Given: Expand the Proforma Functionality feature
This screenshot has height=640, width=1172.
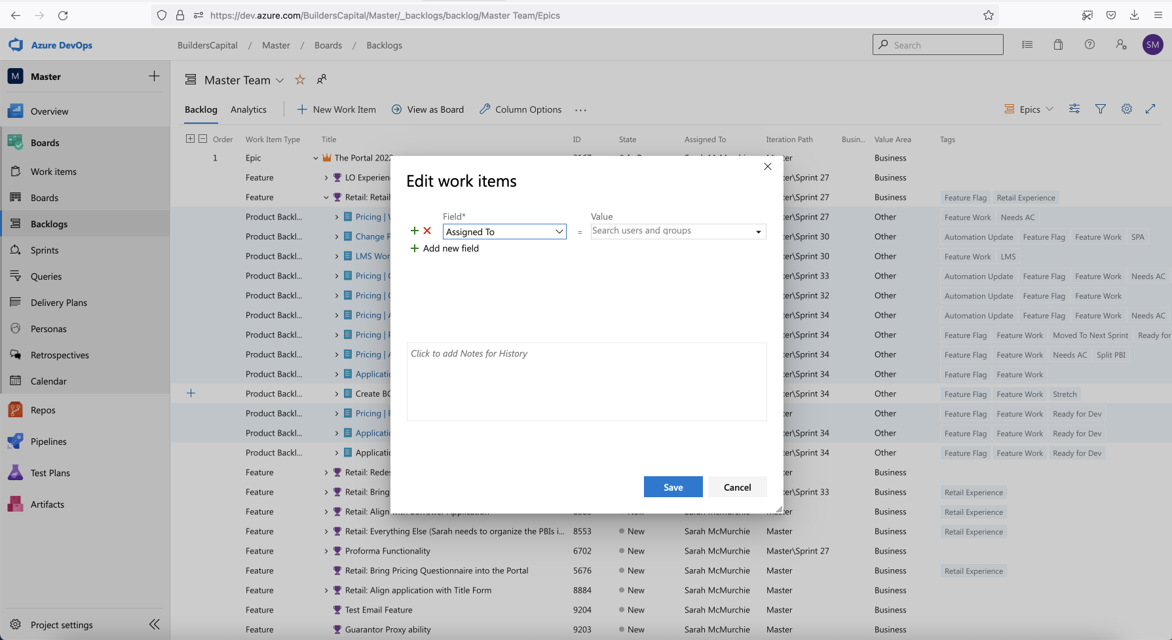Looking at the screenshot, I should [326, 551].
